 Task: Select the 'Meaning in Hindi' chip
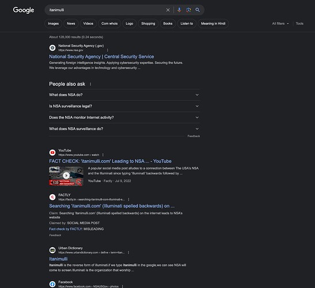pyautogui.click(x=213, y=24)
